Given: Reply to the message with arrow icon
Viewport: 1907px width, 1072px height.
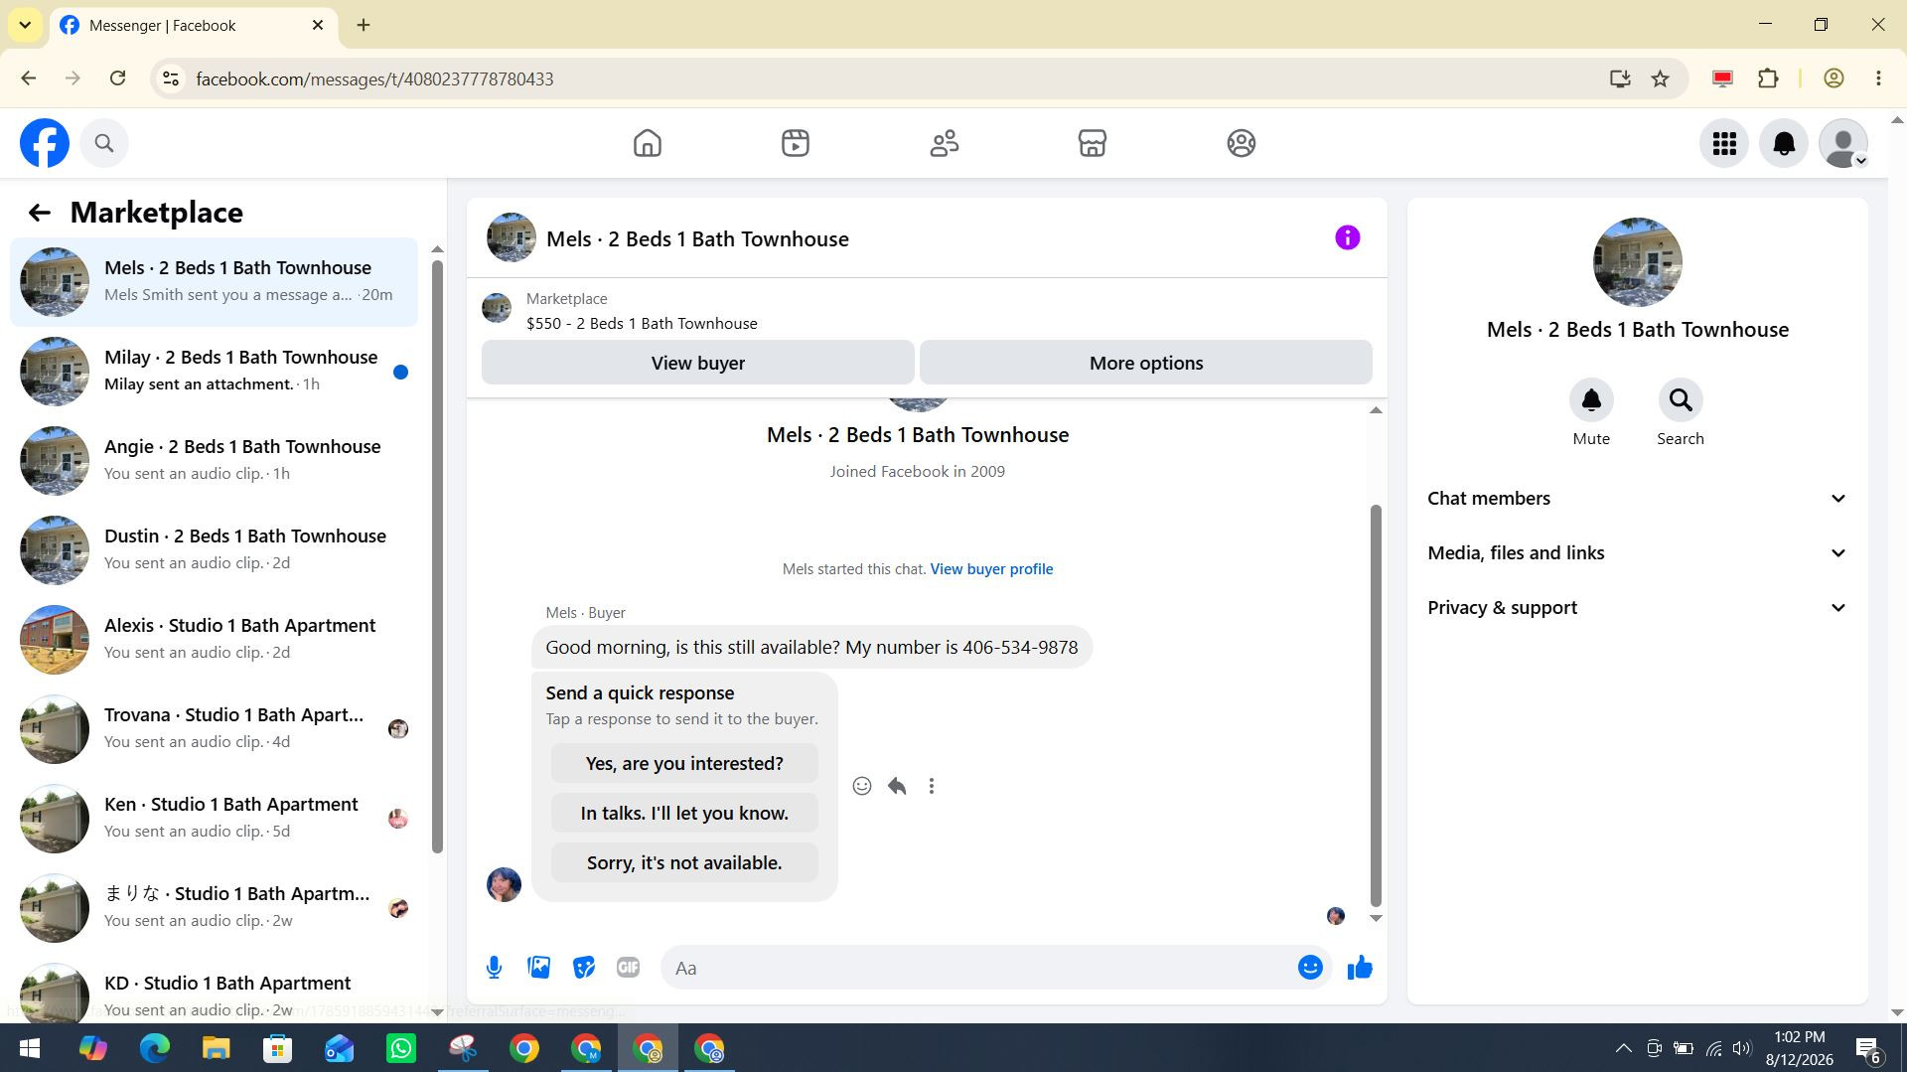Looking at the screenshot, I should pos(897,786).
